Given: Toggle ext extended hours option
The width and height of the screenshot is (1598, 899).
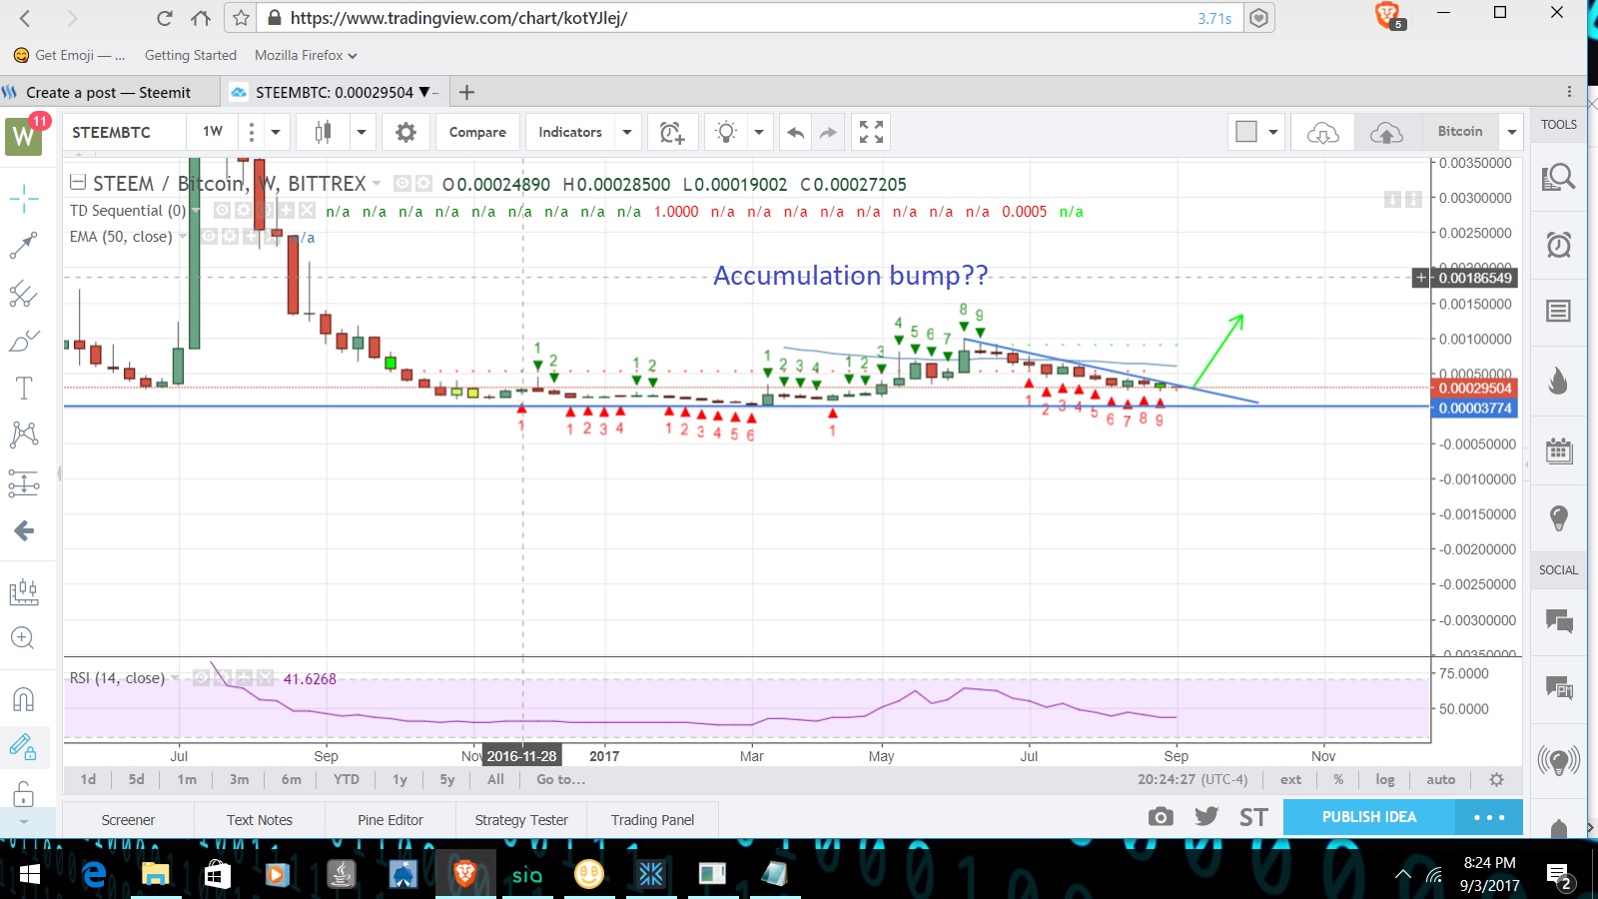Looking at the screenshot, I should pyautogui.click(x=1290, y=779).
